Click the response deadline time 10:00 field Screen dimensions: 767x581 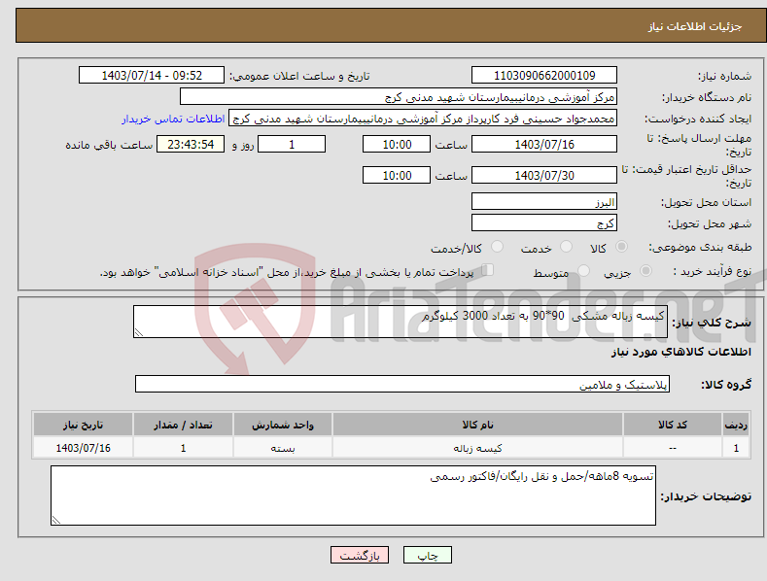click(397, 144)
